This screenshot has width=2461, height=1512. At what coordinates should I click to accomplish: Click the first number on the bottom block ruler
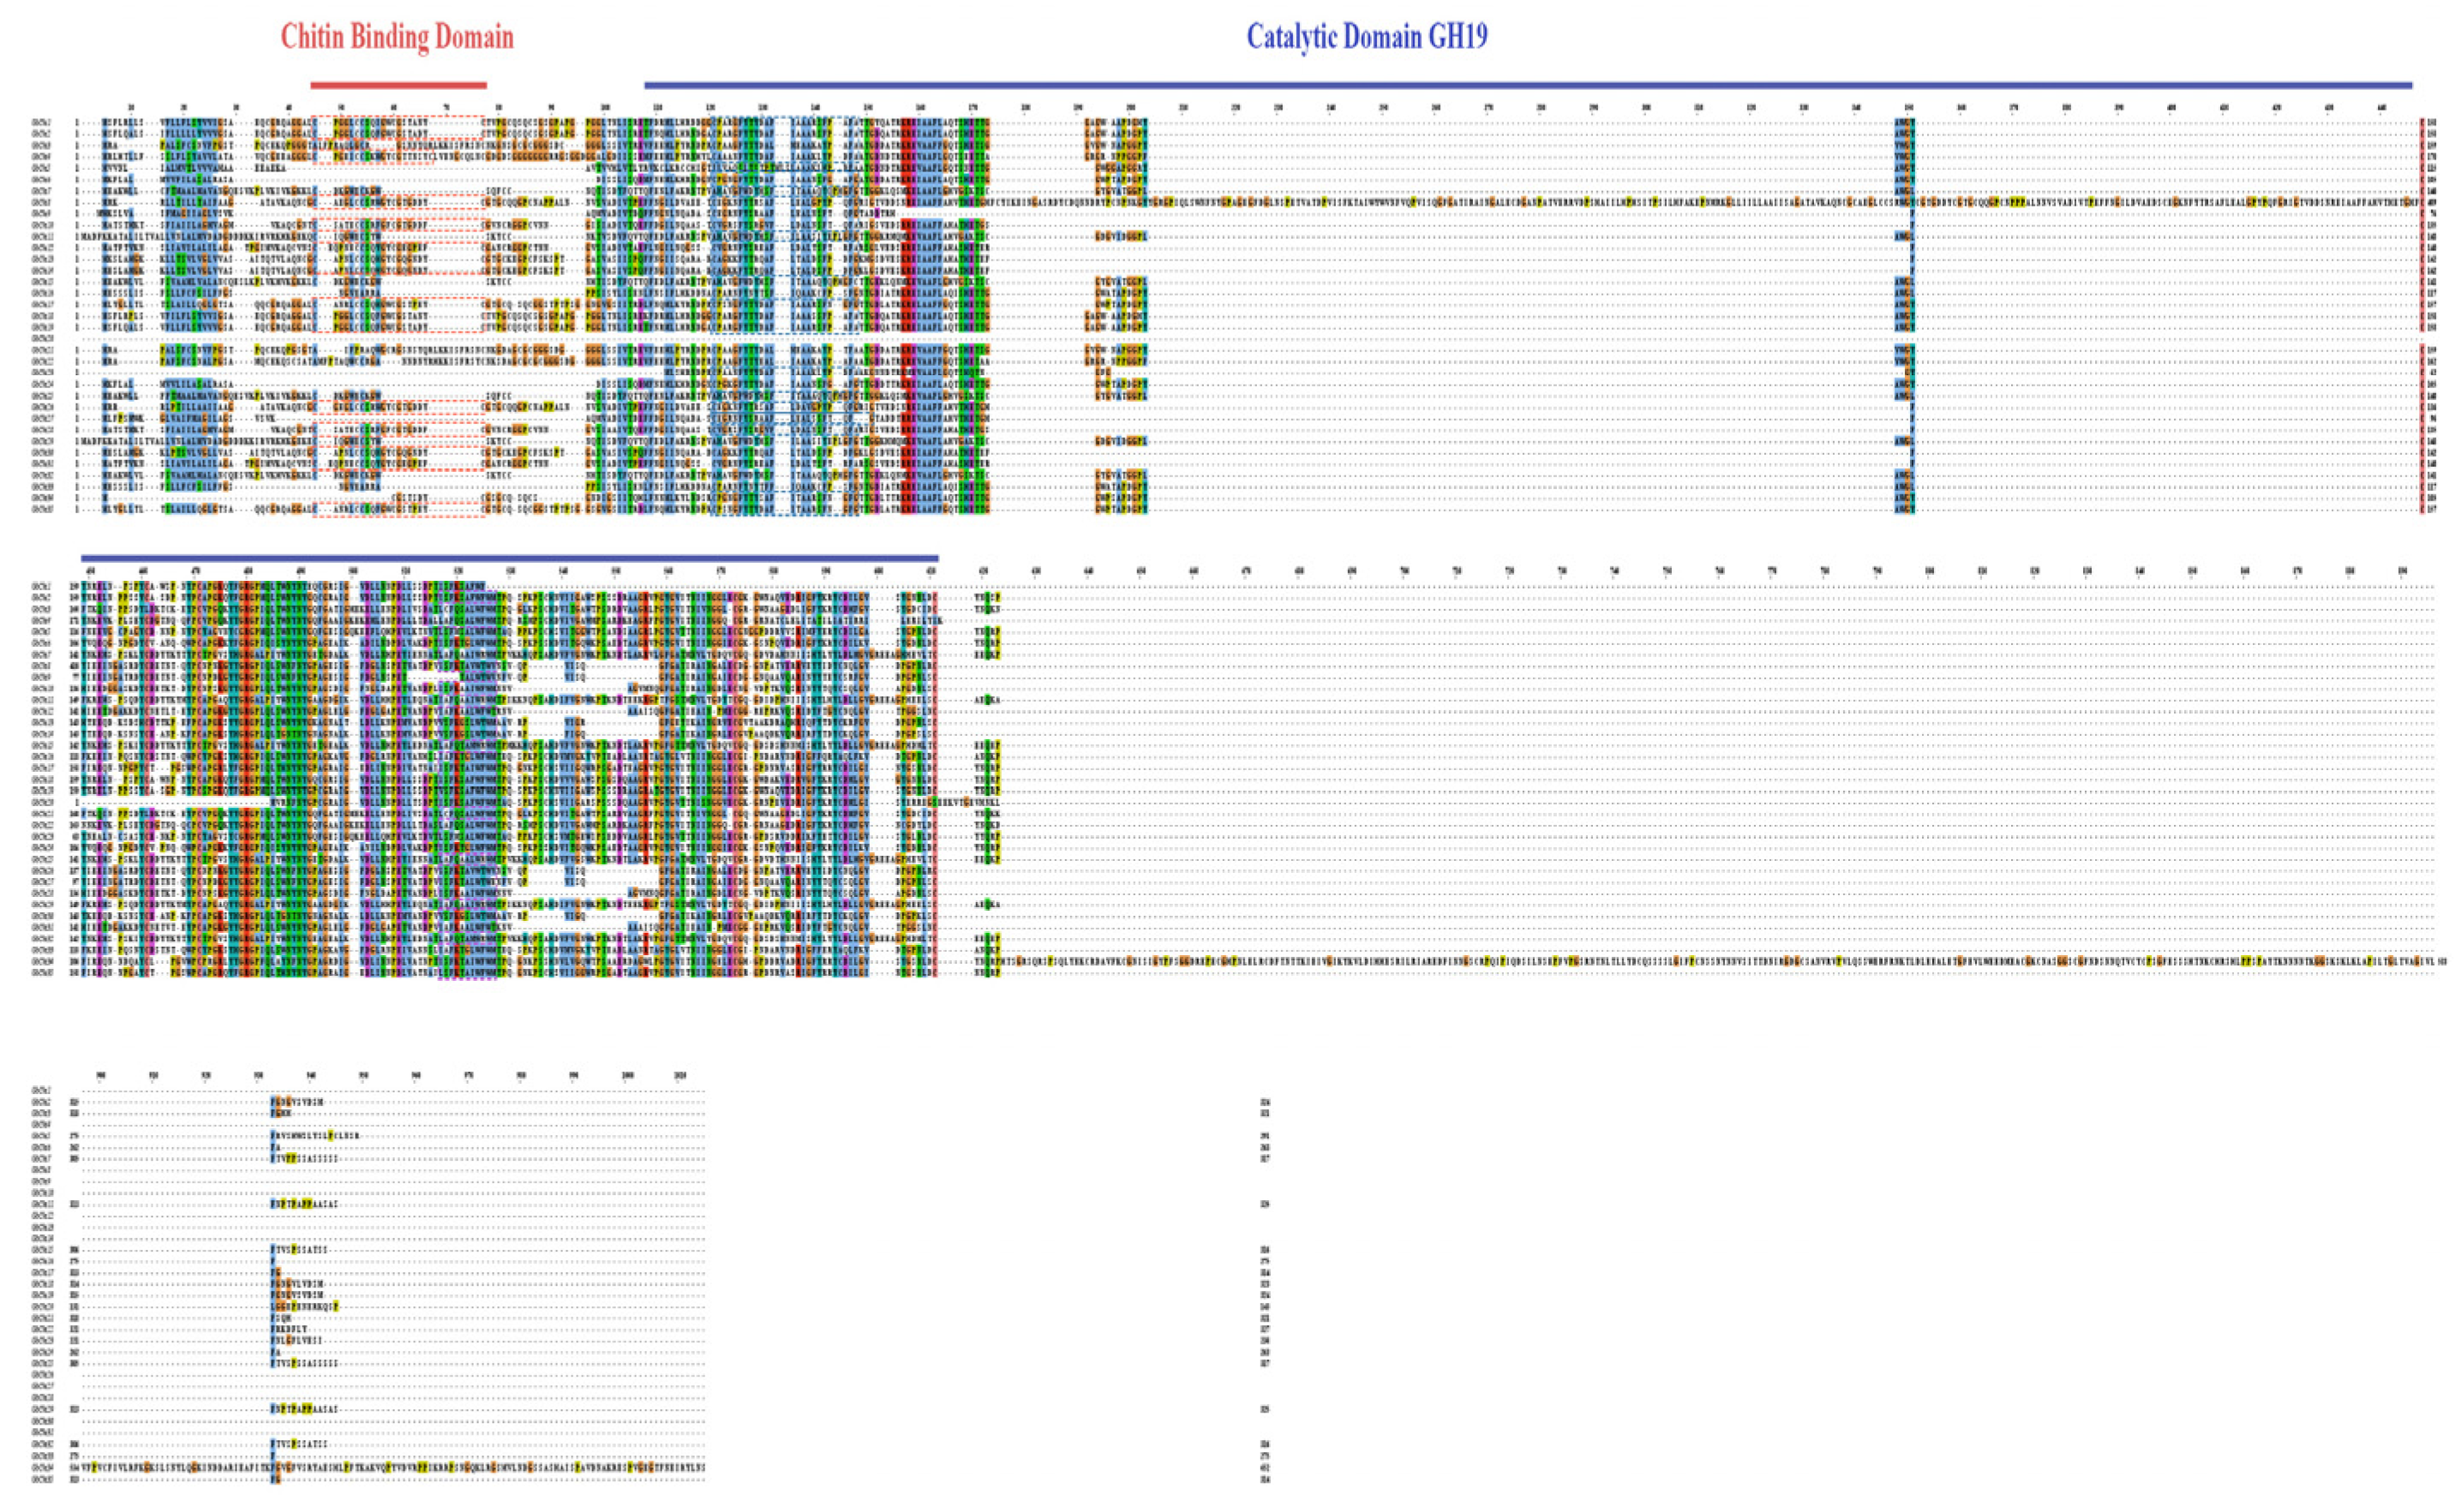pyautogui.click(x=100, y=1075)
